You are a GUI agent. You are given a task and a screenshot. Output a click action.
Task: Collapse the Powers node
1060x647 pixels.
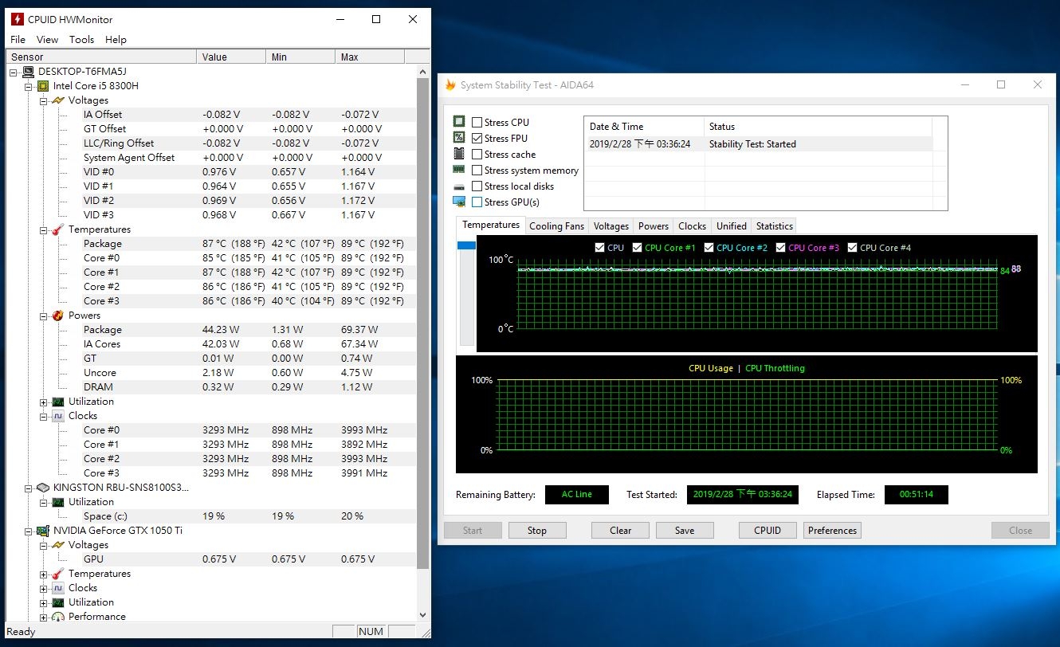(x=44, y=316)
